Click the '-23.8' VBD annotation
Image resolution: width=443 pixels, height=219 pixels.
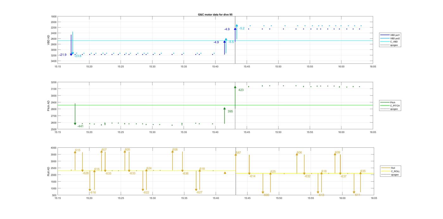point(78,56)
